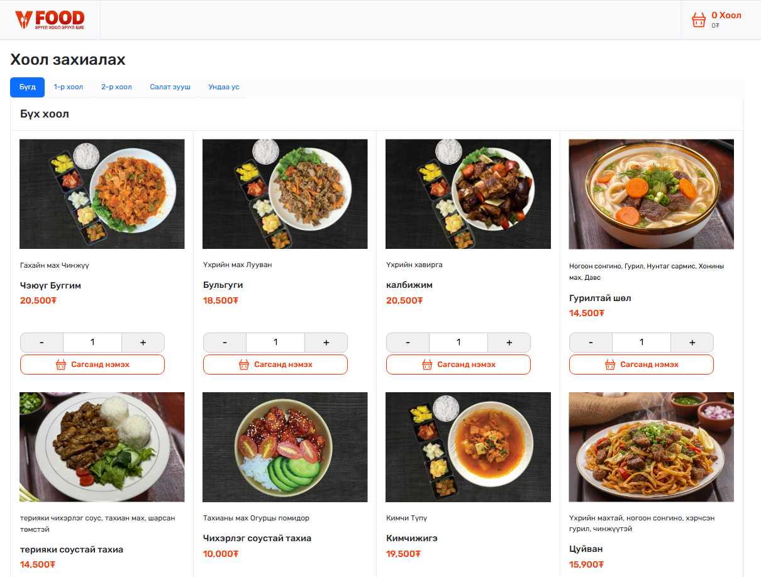Switch to the 1-р хоол tab

tap(69, 87)
